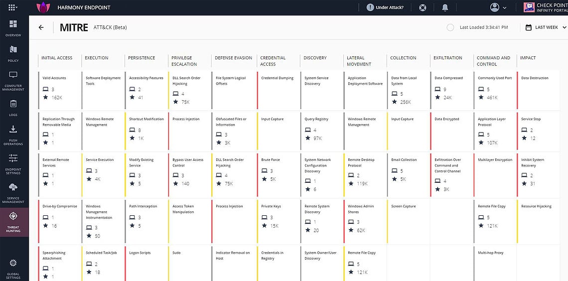568x281 pixels.
Task: Click the Multilayer Encryption technique
Action: pos(495,175)
